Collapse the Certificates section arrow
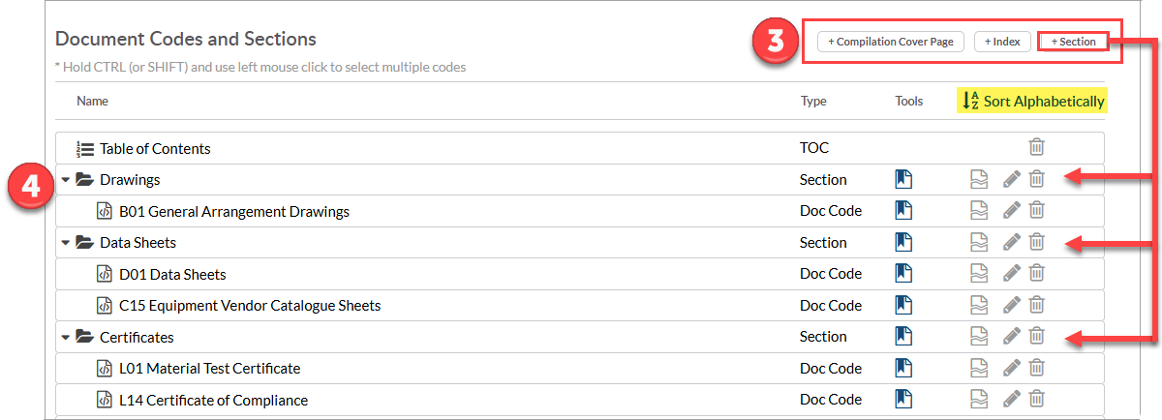 (66, 338)
